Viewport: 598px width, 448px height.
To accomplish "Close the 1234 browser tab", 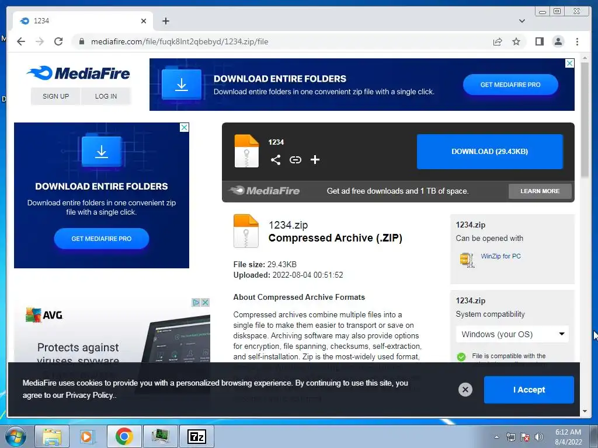I will [144, 21].
